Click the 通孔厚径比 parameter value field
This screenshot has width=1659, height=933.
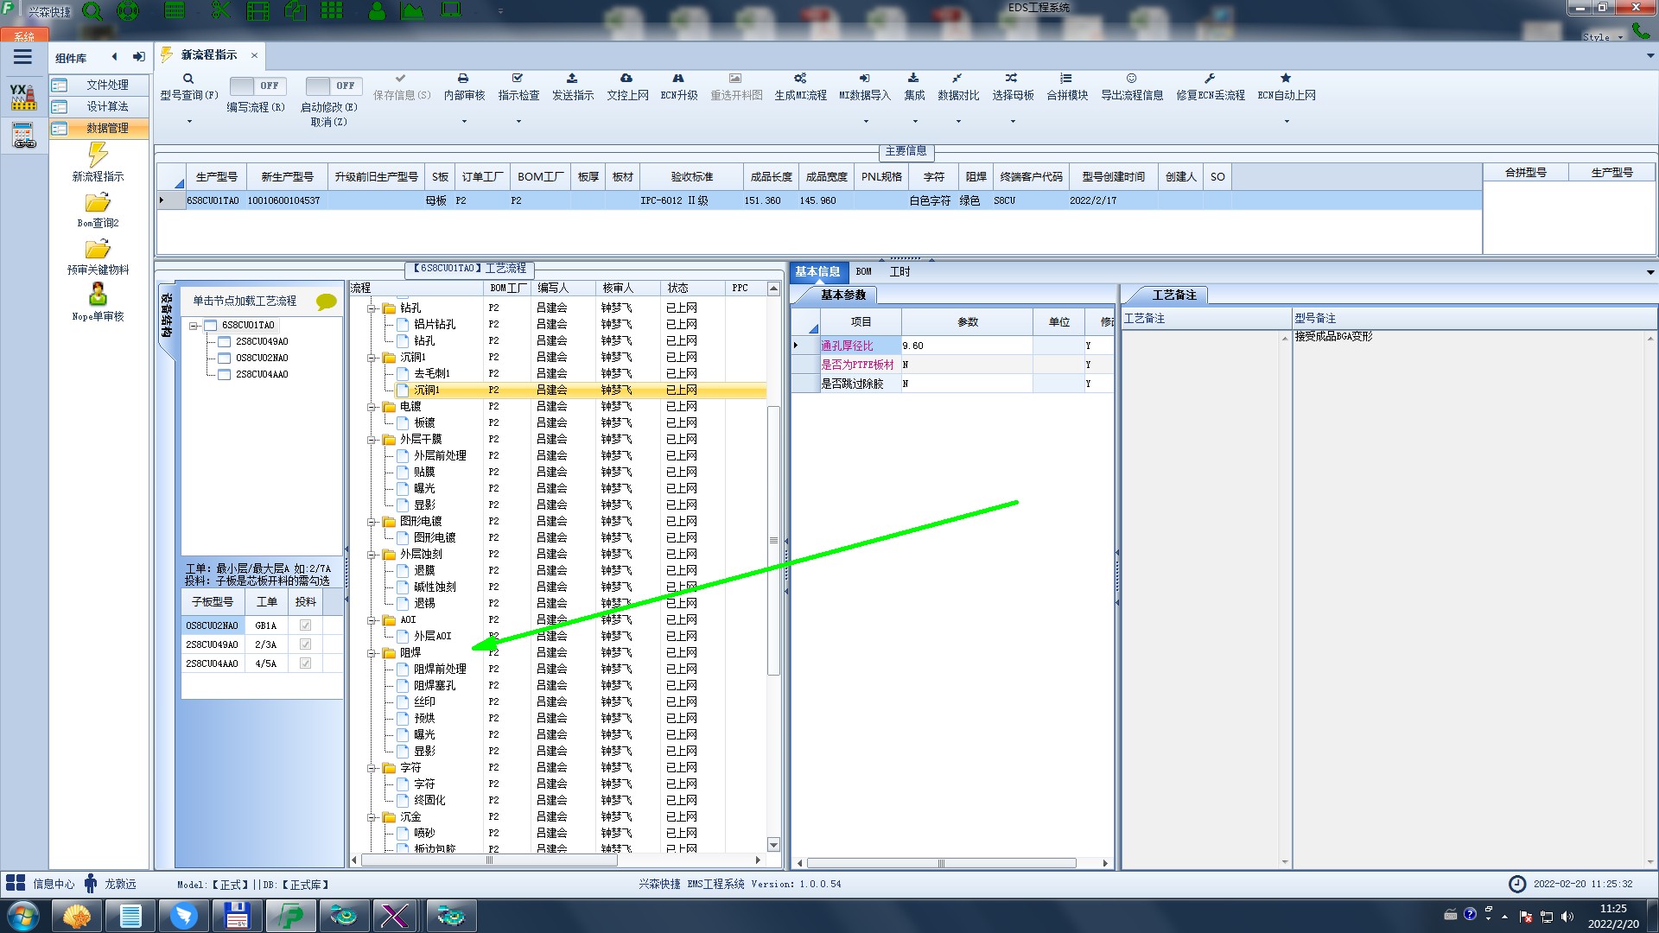coord(965,346)
